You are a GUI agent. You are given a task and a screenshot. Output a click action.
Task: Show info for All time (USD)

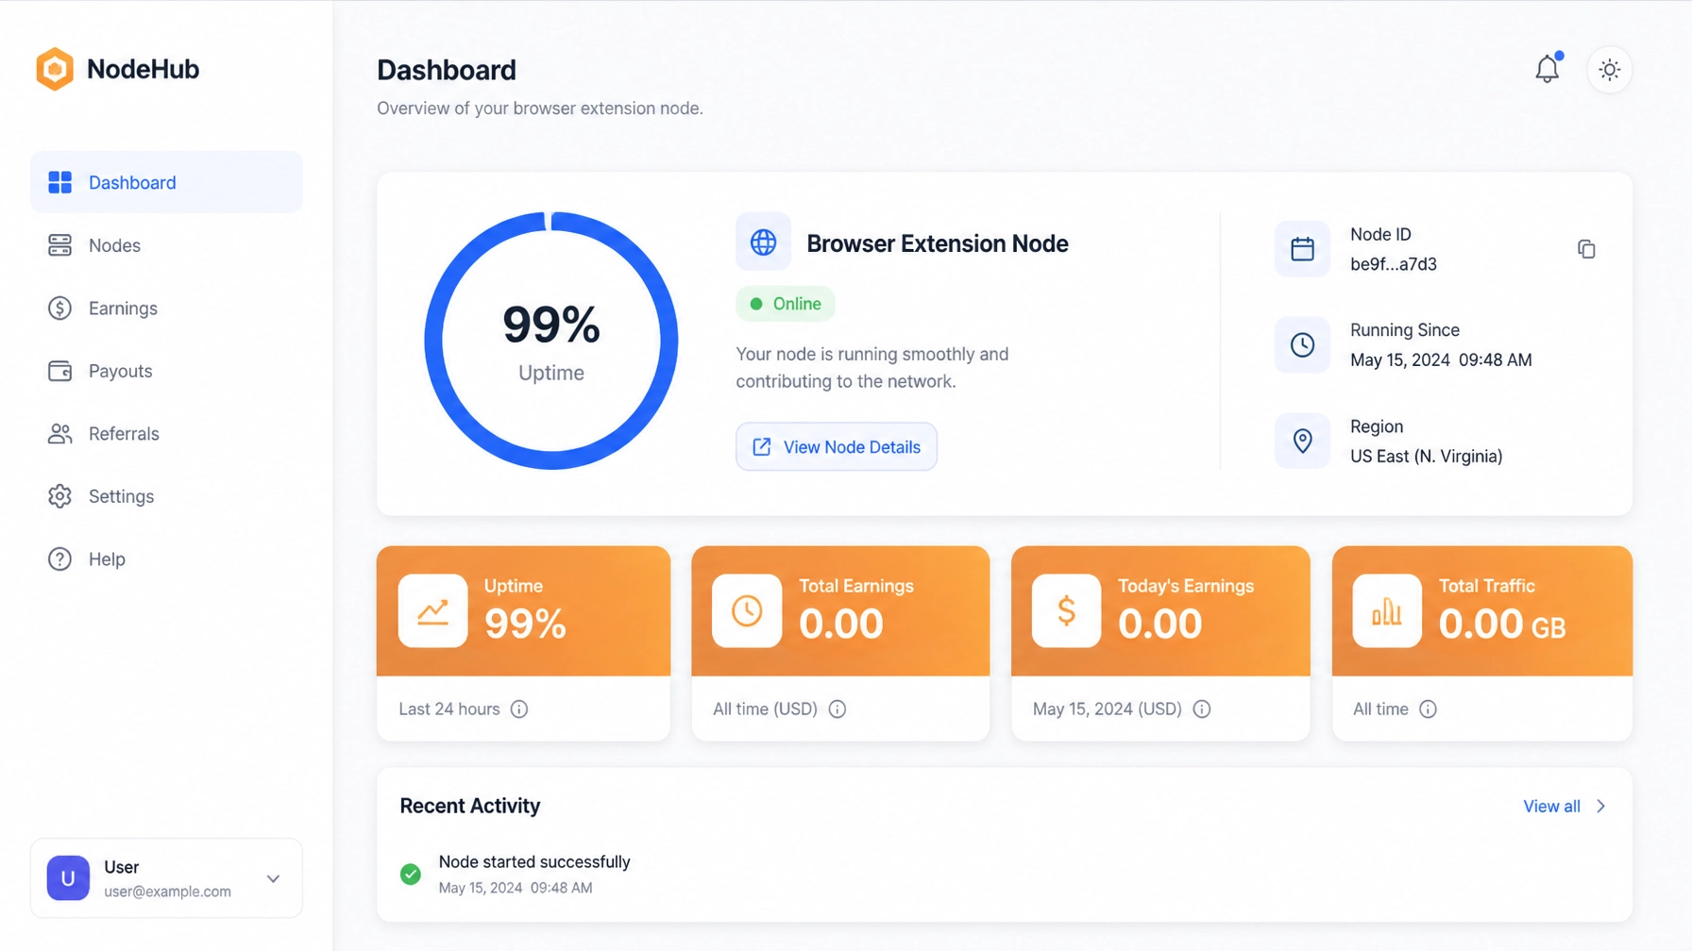[838, 709]
